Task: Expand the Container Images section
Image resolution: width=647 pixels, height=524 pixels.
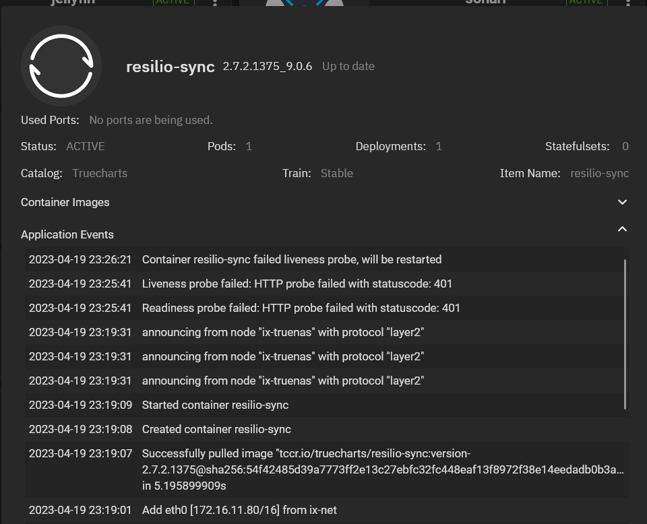Action: pos(622,202)
